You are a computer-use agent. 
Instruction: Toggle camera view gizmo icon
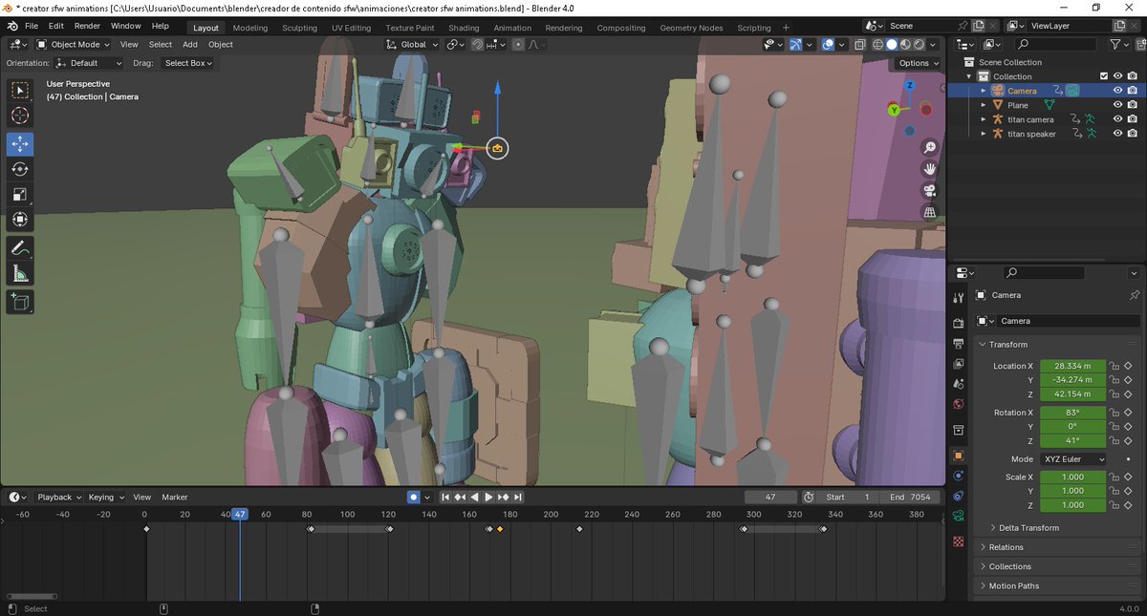click(x=929, y=191)
